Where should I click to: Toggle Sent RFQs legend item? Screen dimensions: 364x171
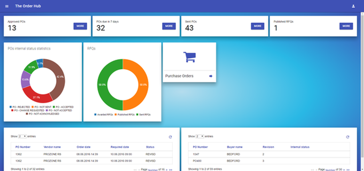pyautogui.click(x=143, y=115)
